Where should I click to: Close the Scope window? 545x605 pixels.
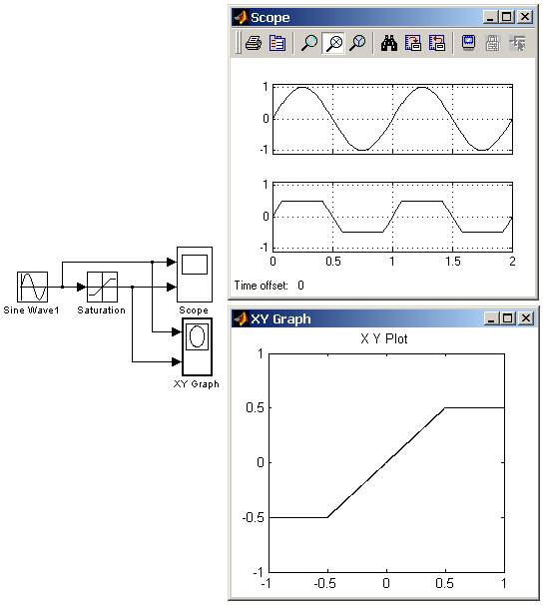[x=525, y=17]
